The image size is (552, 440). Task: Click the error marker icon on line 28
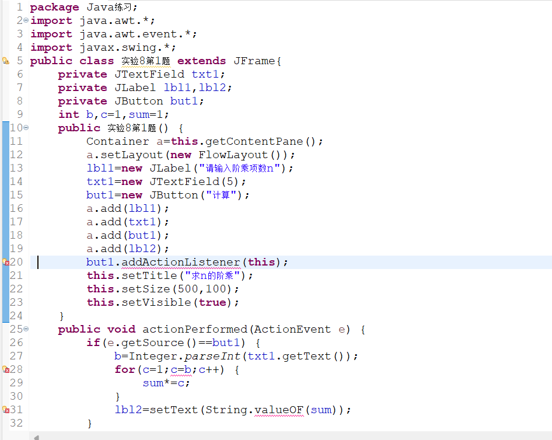tap(6, 369)
